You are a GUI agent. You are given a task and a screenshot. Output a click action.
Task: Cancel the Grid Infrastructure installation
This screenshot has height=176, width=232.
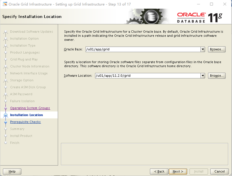coord(219,171)
